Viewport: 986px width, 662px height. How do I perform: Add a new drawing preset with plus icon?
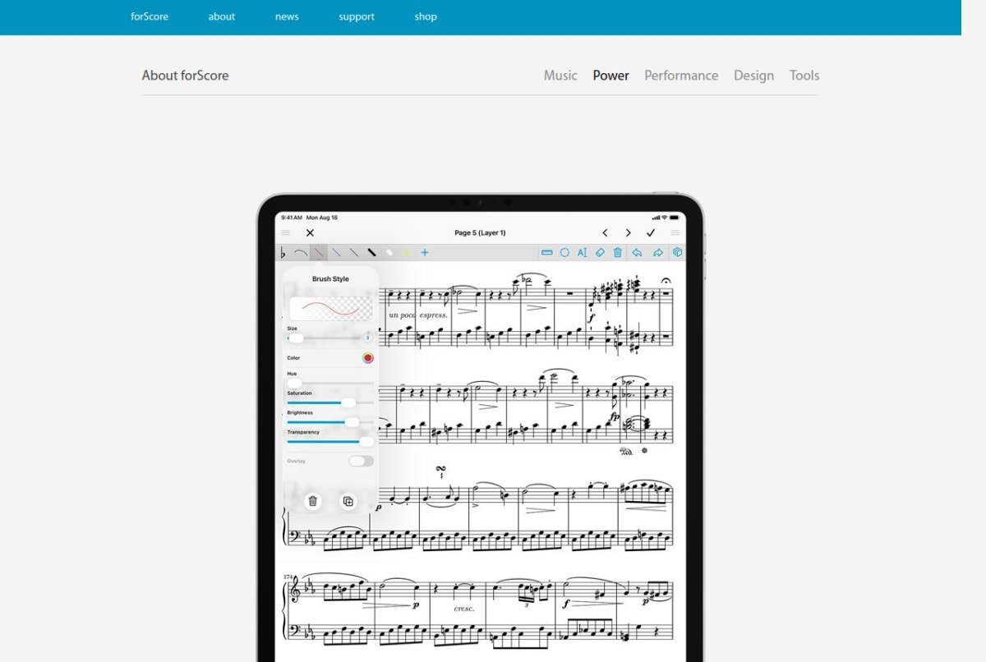click(x=425, y=253)
